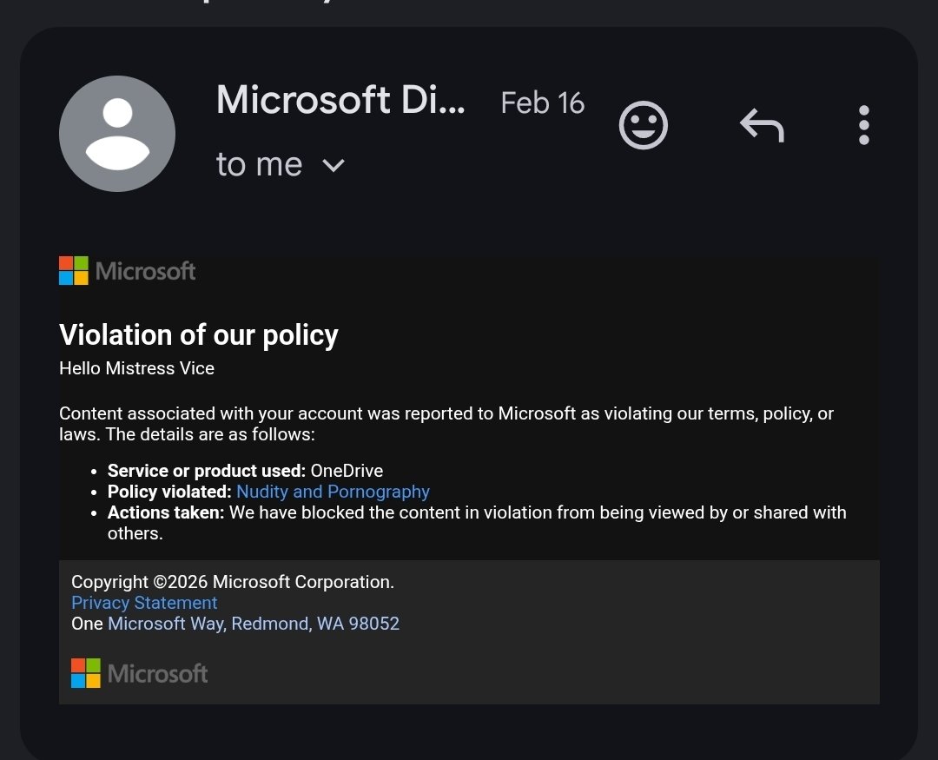Expand recipient details next to "to me"
The image size is (938, 760).
334,165
